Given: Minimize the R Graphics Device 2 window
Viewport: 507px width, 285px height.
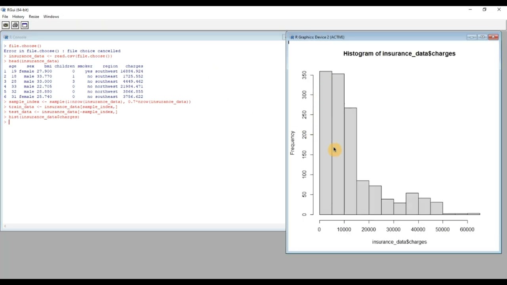Looking at the screenshot, I should click(x=471, y=37).
